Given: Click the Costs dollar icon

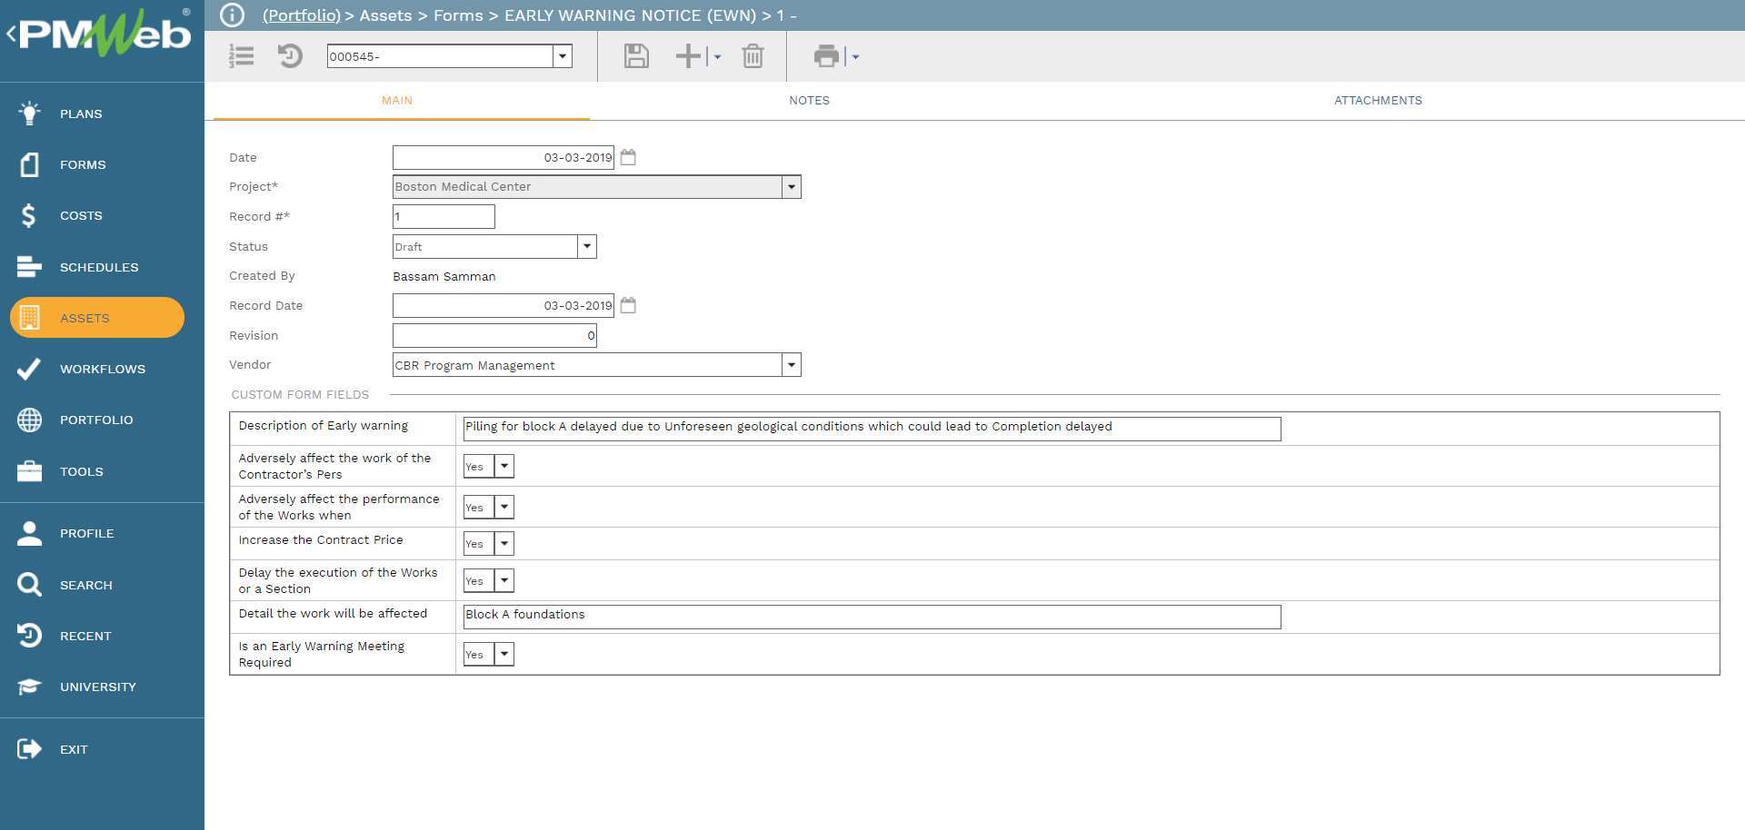Looking at the screenshot, I should pos(29,215).
